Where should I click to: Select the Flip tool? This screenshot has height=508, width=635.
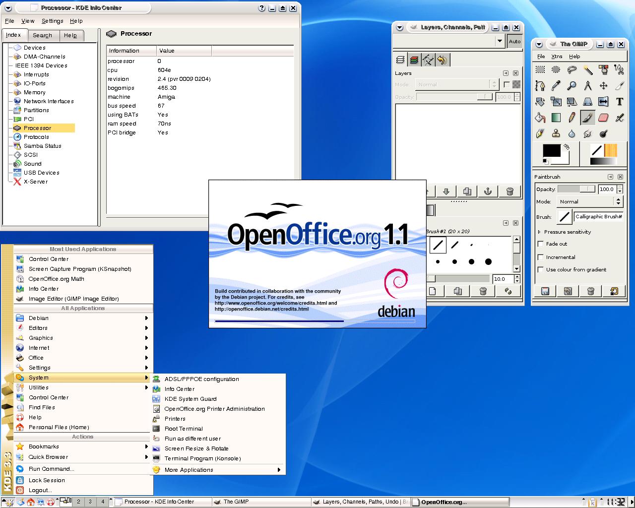(604, 101)
